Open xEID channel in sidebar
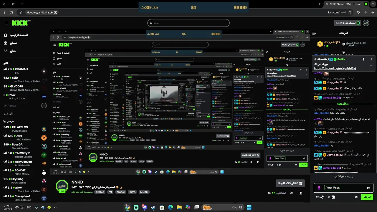Screen dimensions: 377x212 25,79
